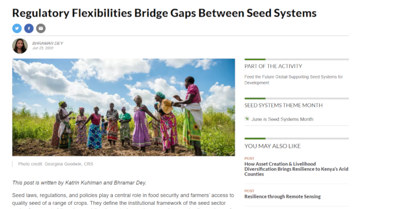
Task: Click Bhramar Dey's author avatar
Action: point(20,46)
